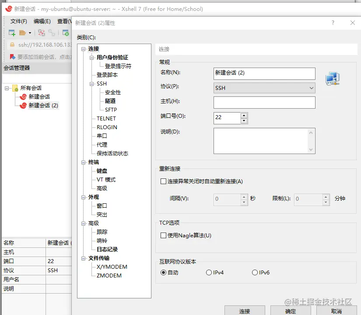Click the 确定 button
The height and width of the screenshot is (315, 361).
click(x=290, y=311)
